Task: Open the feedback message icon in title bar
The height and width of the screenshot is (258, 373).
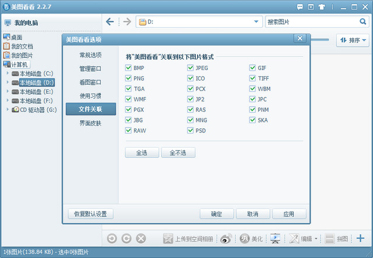Action: pos(301,6)
